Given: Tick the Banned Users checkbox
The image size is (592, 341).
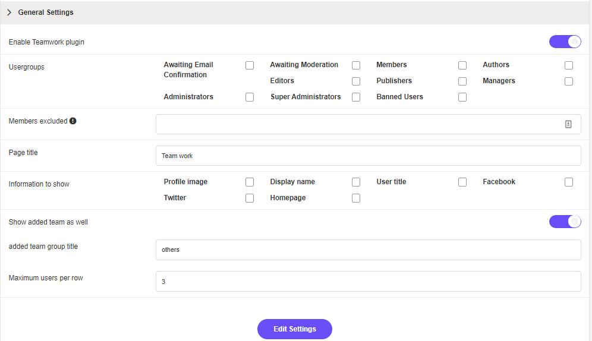Looking at the screenshot, I should [462, 97].
